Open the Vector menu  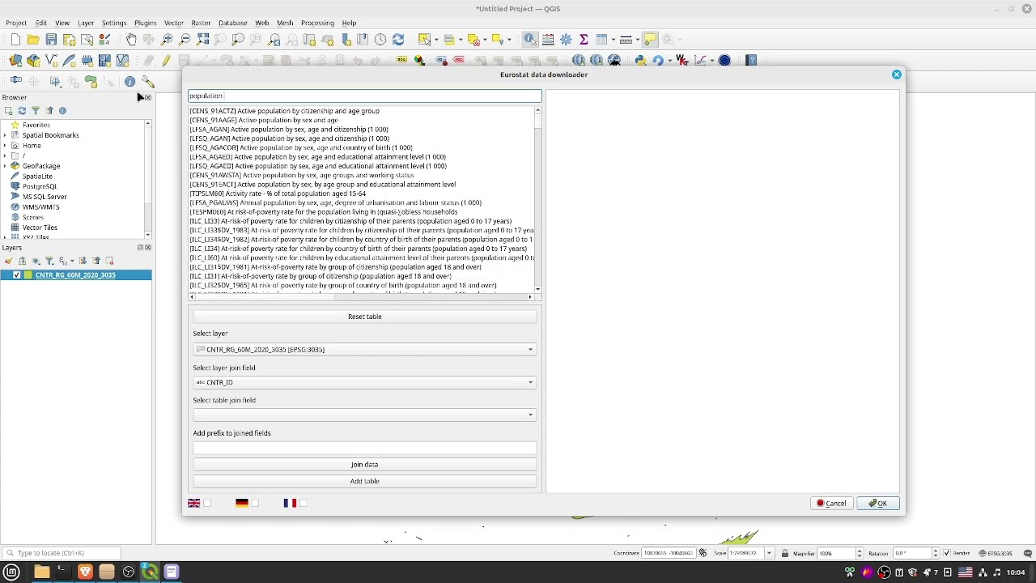pos(173,23)
